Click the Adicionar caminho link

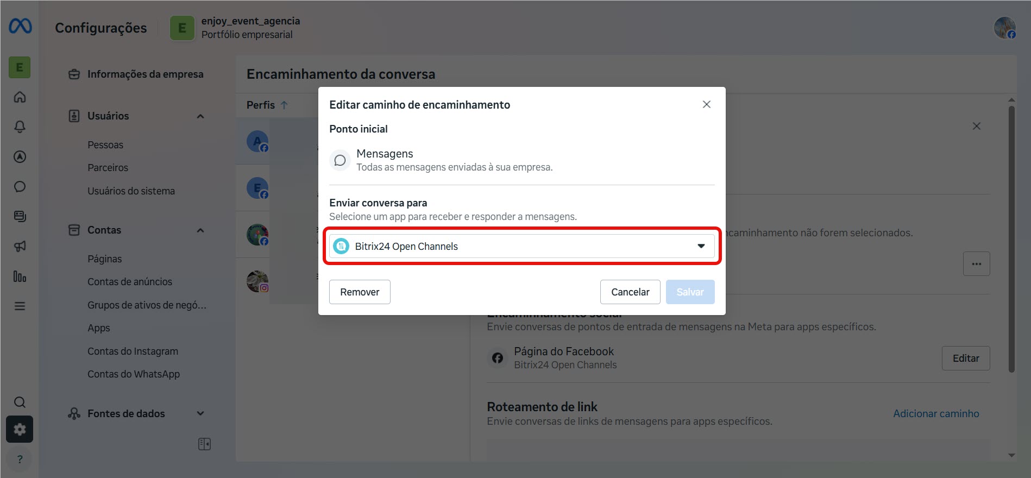point(936,413)
